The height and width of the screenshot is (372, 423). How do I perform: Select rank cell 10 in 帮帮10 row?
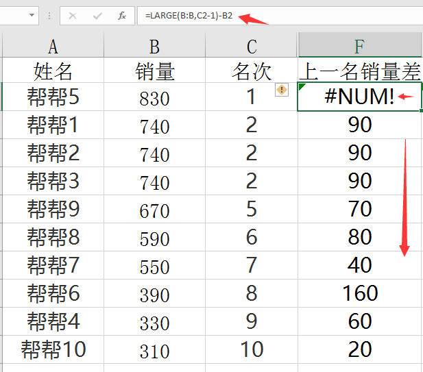point(252,349)
